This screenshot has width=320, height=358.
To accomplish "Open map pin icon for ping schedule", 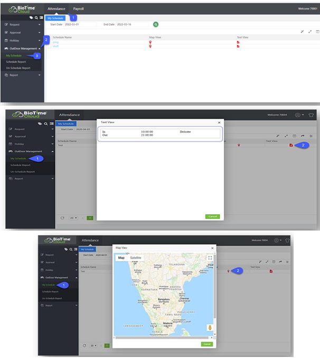I will click(150, 42).
